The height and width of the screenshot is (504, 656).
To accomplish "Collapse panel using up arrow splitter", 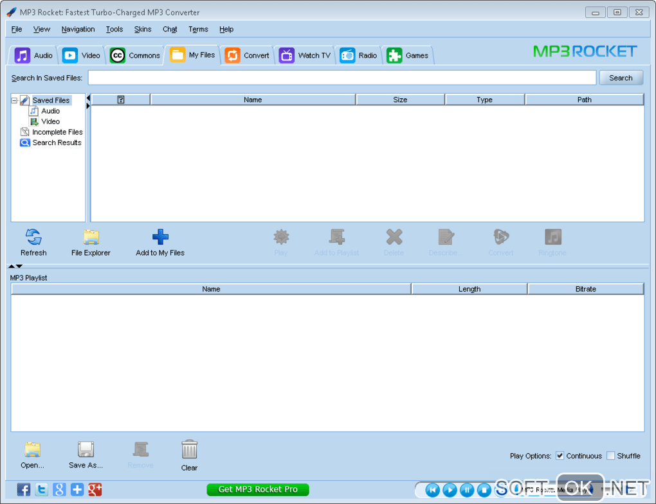I will [x=12, y=266].
